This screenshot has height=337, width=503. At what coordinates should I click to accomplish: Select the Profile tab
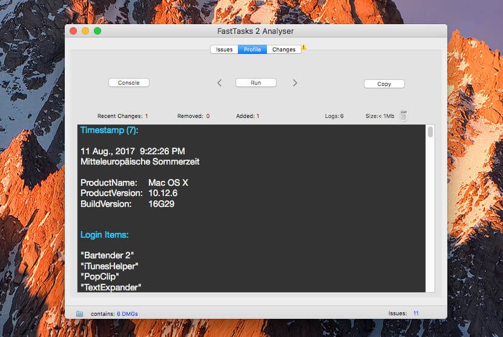pyautogui.click(x=252, y=50)
